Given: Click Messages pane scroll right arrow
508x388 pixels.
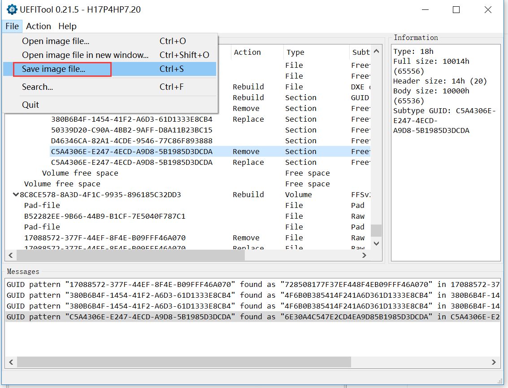Looking at the screenshot, I should (493, 362).
